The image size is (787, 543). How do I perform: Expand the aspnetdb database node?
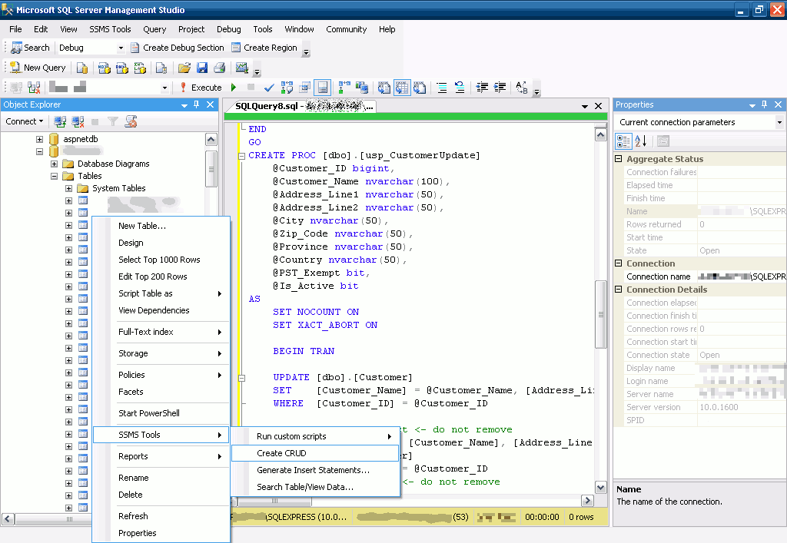pyautogui.click(x=40, y=139)
